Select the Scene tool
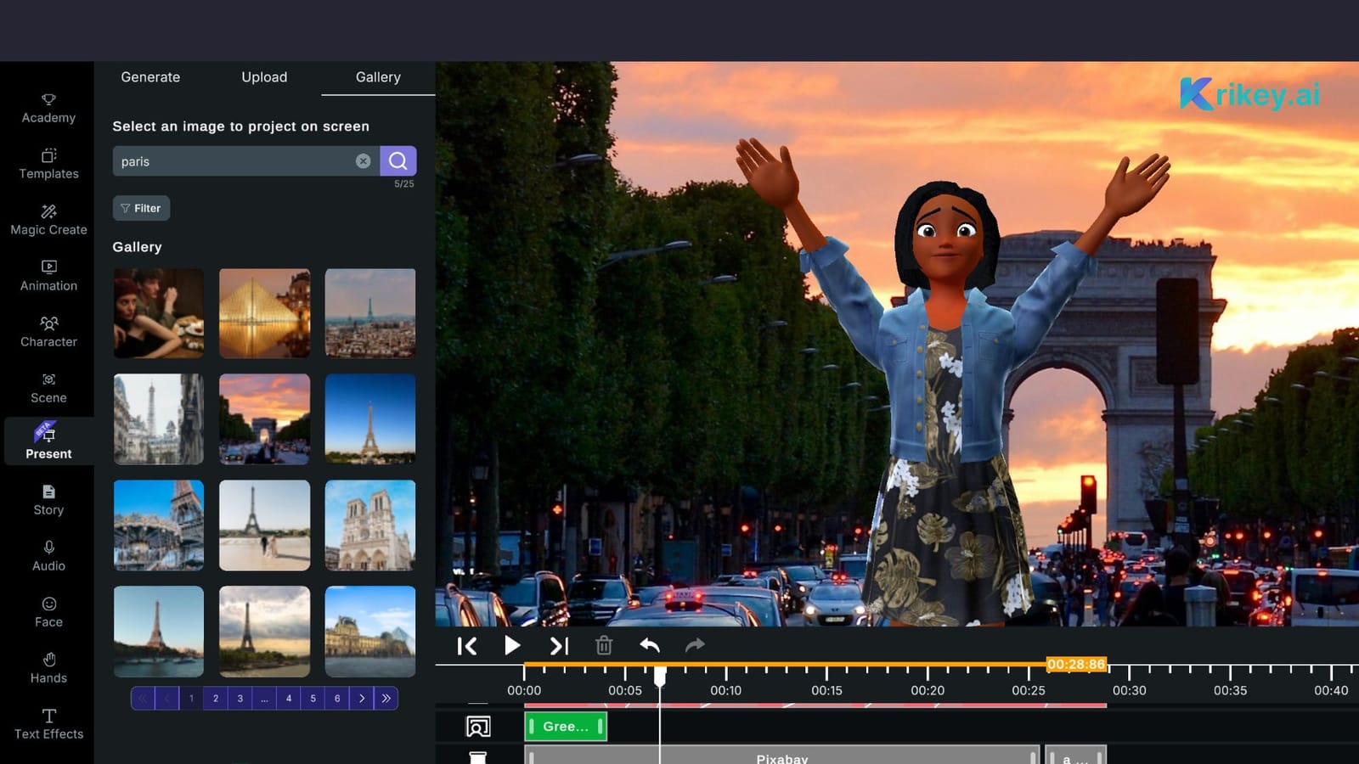The image size is (1359, 764). point(48,387)
